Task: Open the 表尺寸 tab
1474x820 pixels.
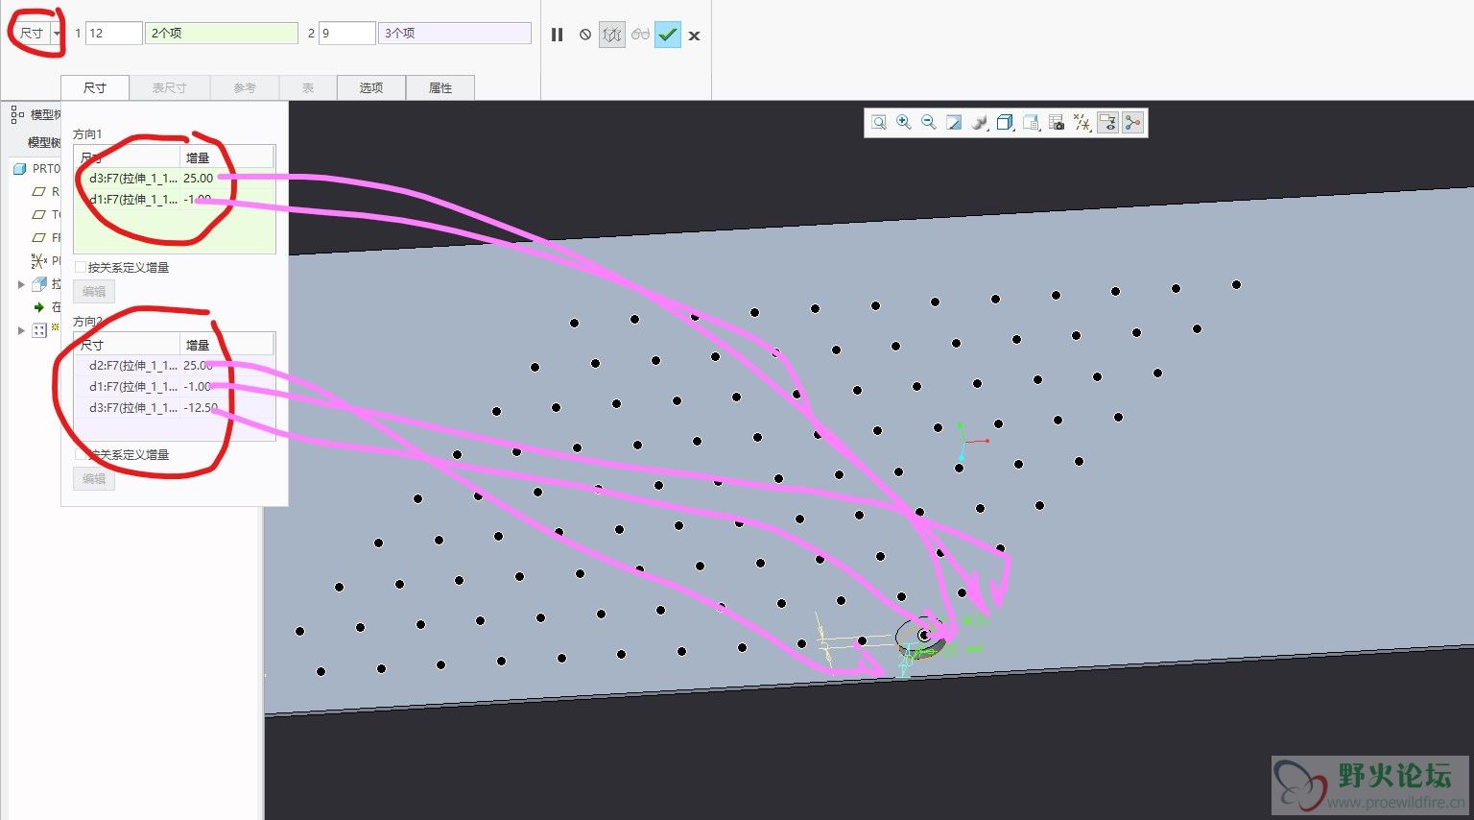Action: (x=169, y=87)
